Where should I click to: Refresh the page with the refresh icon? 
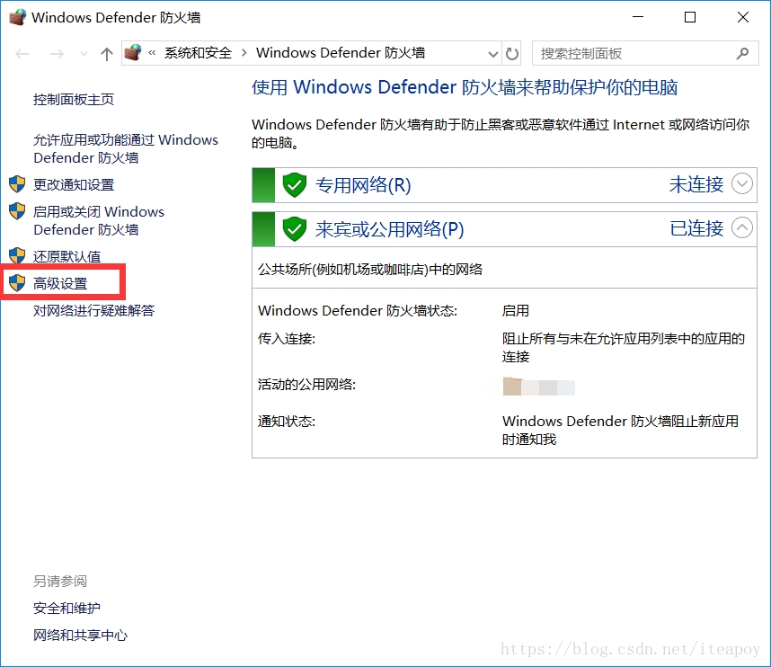coord(512,54)
